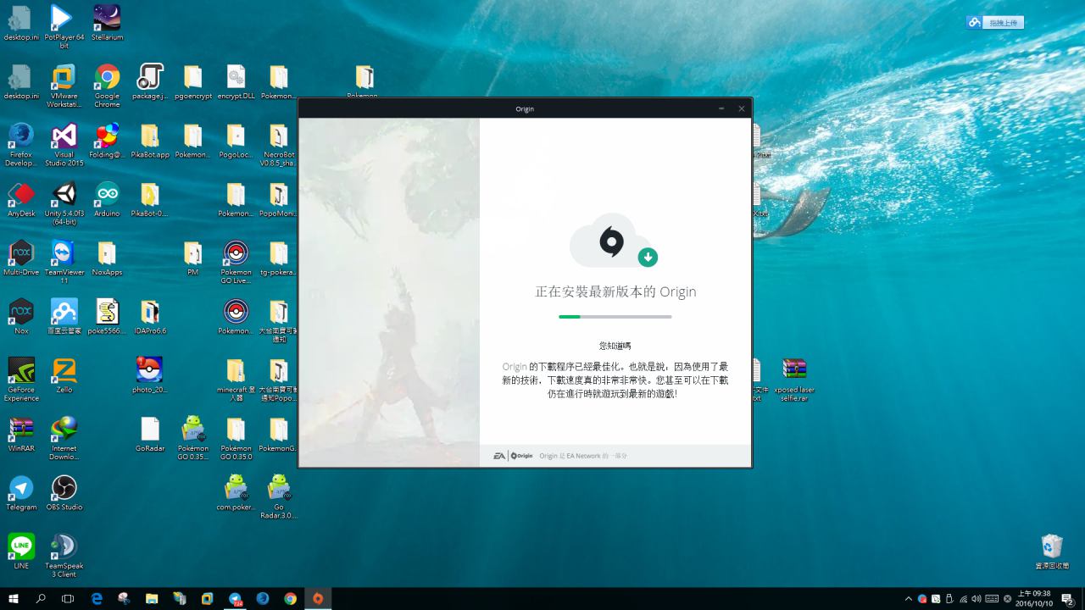The height and width of the screenshot is (610, 1085).
Task: Open the Nox emulator shortcut
Action: pyautogui.click(x=21, y=316)
